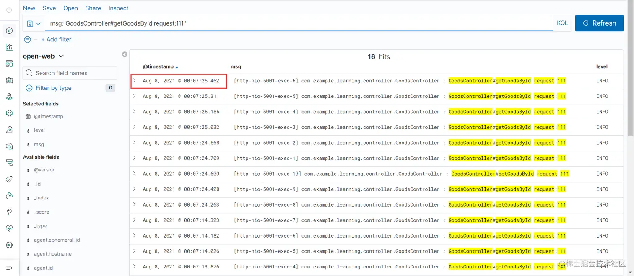Expand log row at 00:07:24.868
The width and height of the screenshot is (634, 276).
(x=134, y=142)
